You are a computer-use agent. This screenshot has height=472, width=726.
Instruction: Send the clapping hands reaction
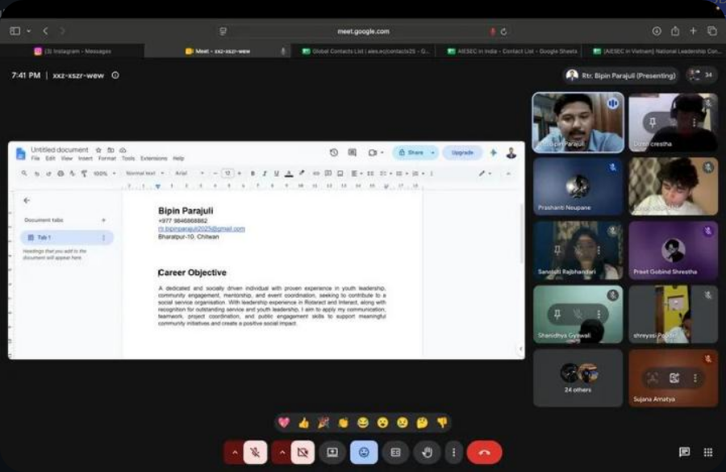[x=343, y=423]
